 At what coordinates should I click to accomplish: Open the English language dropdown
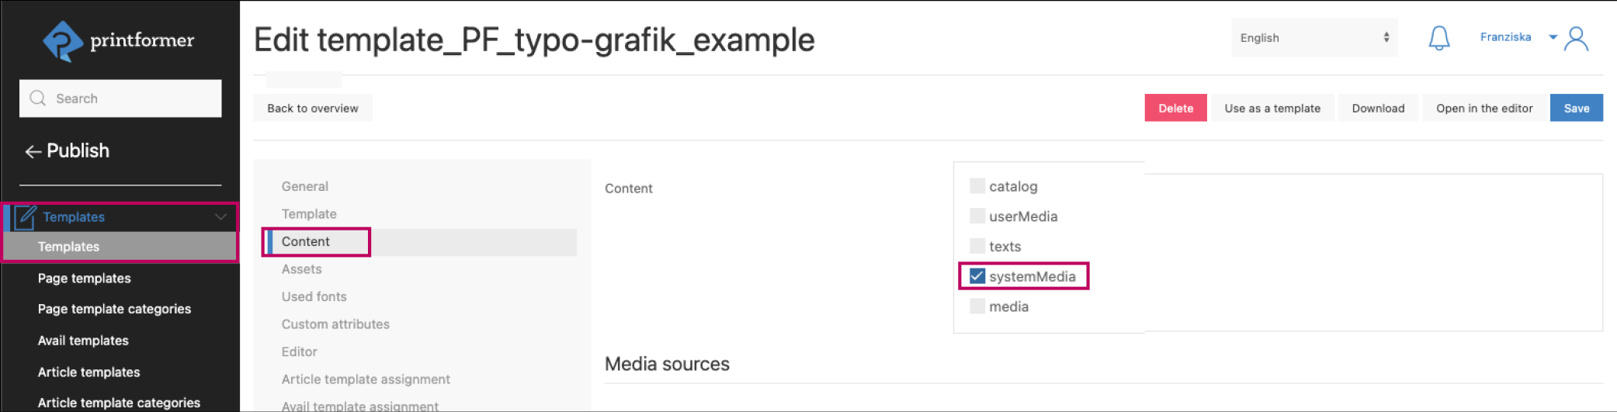tap(1313, 38)
